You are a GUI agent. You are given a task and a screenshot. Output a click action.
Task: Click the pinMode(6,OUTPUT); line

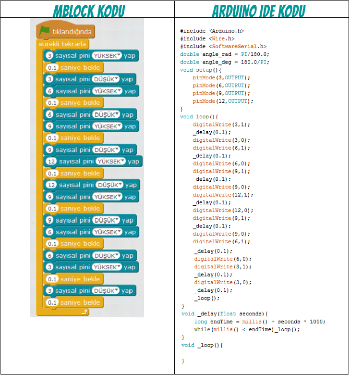[221, 86]
